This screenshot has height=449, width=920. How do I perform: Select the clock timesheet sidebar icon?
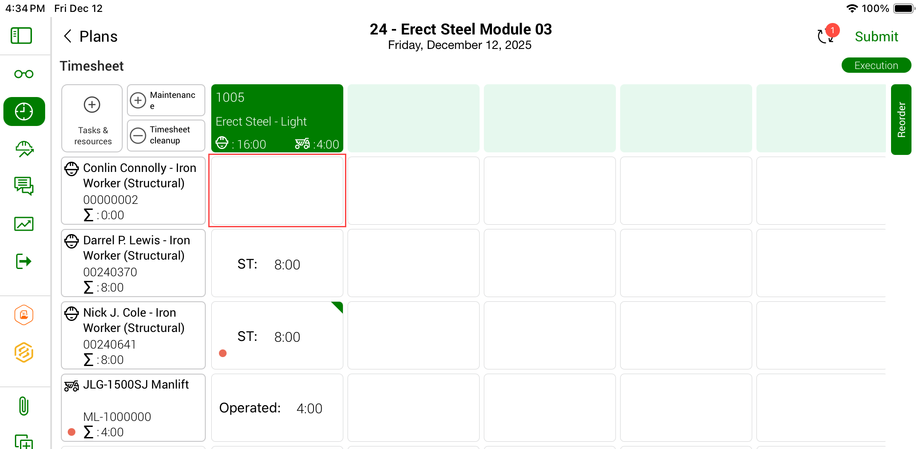tap(24, 112)
